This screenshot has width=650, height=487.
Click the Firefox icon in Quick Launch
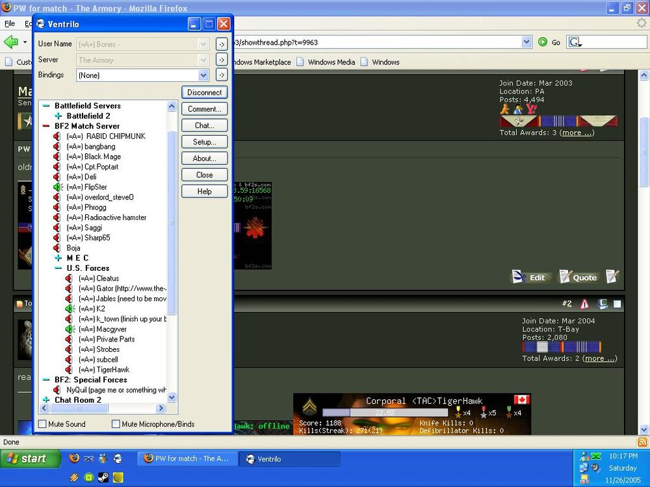[74, 458]
